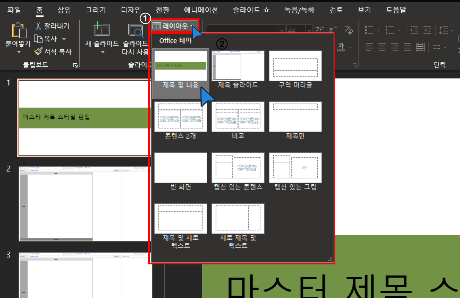
Task: Center-align the paragraph text
Action: point(382,47)
